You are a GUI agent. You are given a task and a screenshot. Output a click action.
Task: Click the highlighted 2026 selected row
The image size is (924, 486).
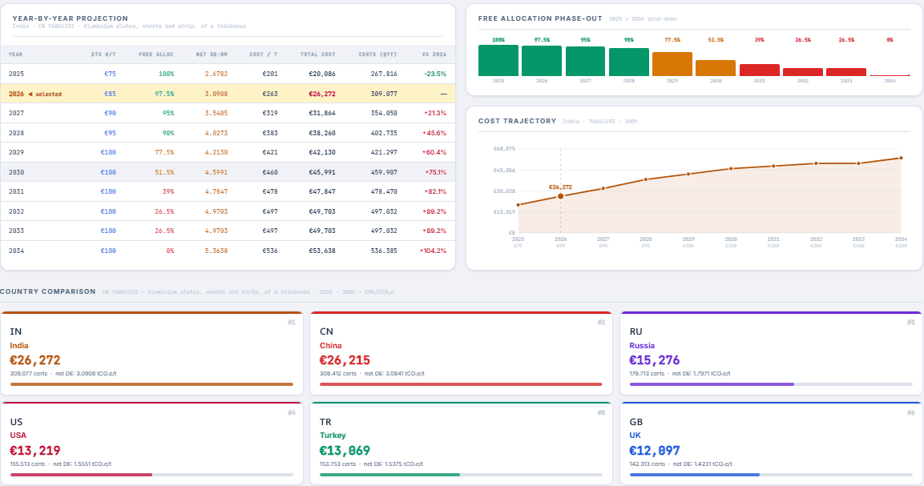click(x=228, y=94)
